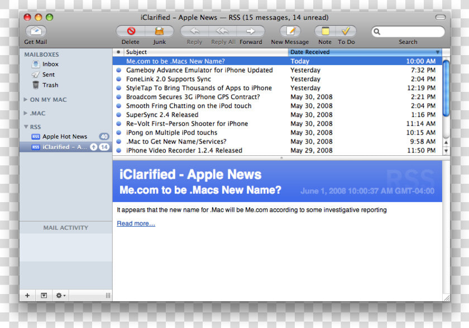This screenshot has height=328, width=469.
Task: Click the MAIL ACTIVITY header
Action: [x=66, y=228]
